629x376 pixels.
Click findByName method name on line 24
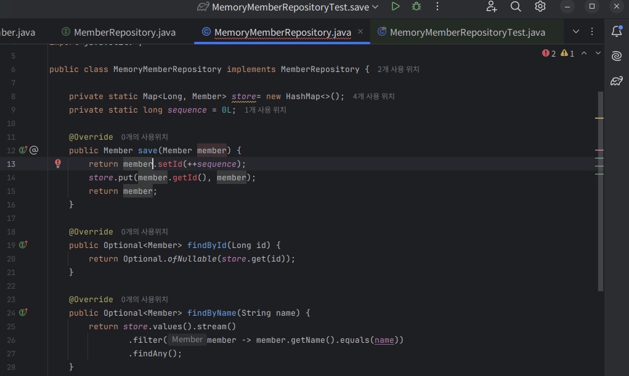pyautogui.click(x=211, y=313)
